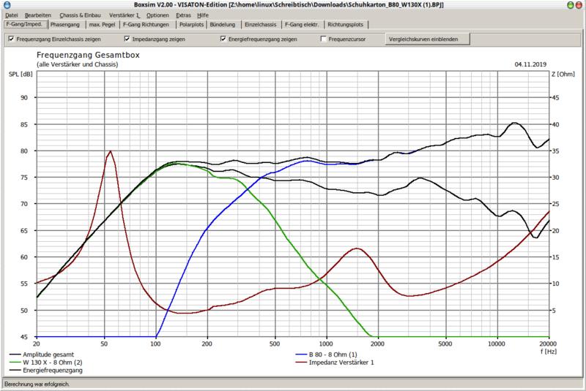Switch to the max. Pegel tab
Image resolution: width=586 pixels, height=391 pixels.
coord(102,25)
